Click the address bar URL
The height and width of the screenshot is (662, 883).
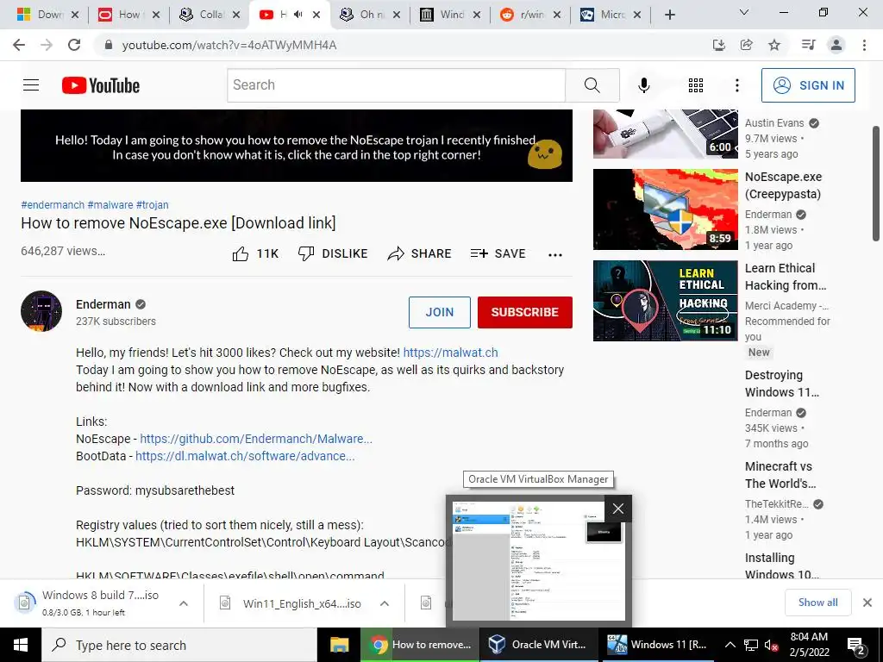click(229, 45)
